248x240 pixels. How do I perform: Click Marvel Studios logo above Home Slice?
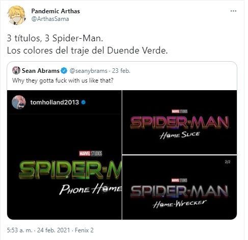pos(179,112)
